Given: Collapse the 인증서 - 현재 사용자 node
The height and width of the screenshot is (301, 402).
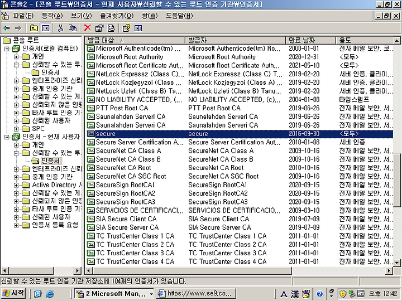Looking at the screenshot, I should 7,137.
